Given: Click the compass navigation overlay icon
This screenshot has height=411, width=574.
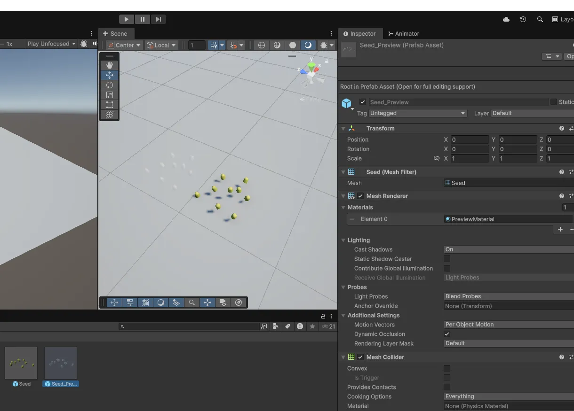Looking at the screenshot, I should [239, 302].
